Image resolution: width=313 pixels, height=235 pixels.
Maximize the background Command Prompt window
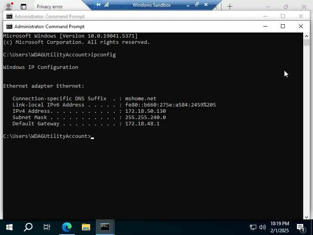282,16
